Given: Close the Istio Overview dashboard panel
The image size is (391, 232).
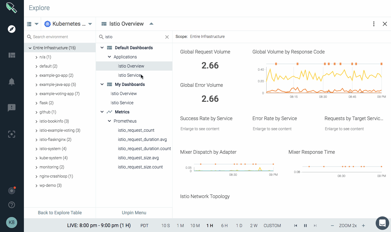Looking at the screenshot, I should [385, 24].
